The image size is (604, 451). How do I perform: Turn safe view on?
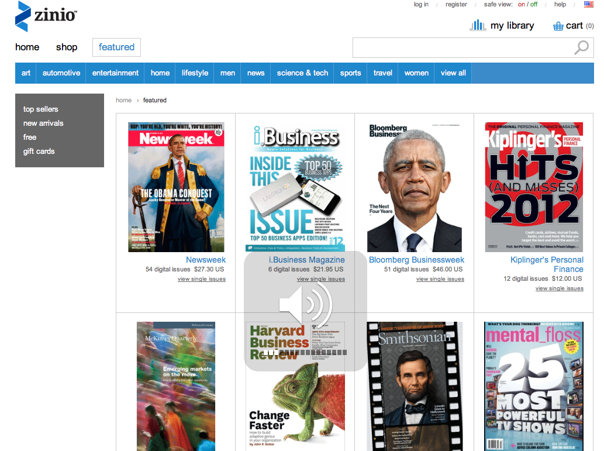(x=521, y=4)
